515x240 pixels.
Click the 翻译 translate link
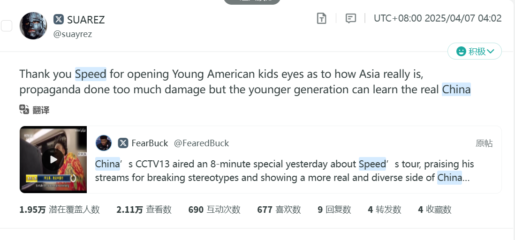tap(41, 110)
